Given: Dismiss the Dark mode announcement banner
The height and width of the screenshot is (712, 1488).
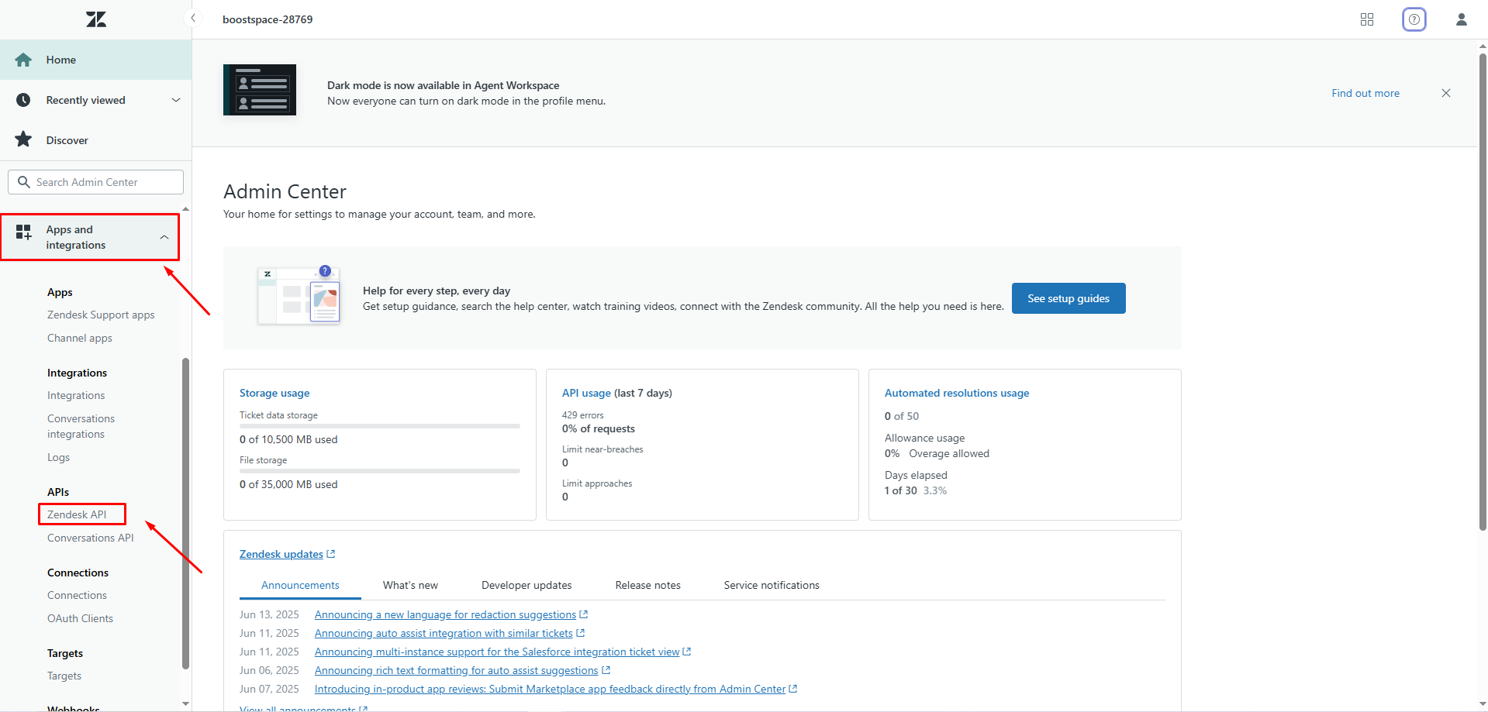Looking at the screenshot, I should pos(1446,93).
